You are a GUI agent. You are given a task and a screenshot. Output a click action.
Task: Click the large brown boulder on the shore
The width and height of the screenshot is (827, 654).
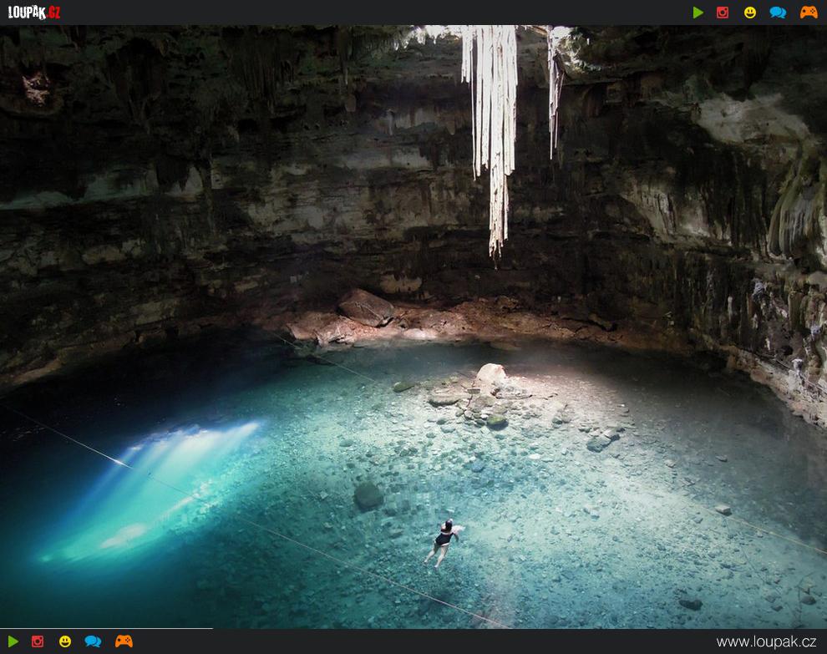[x=365, y=307]
